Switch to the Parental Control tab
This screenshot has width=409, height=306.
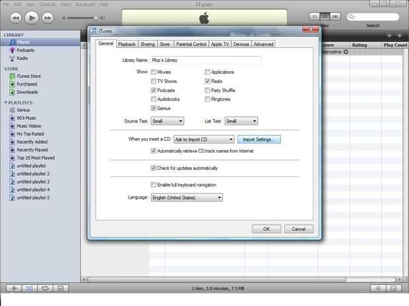[191, 44]
